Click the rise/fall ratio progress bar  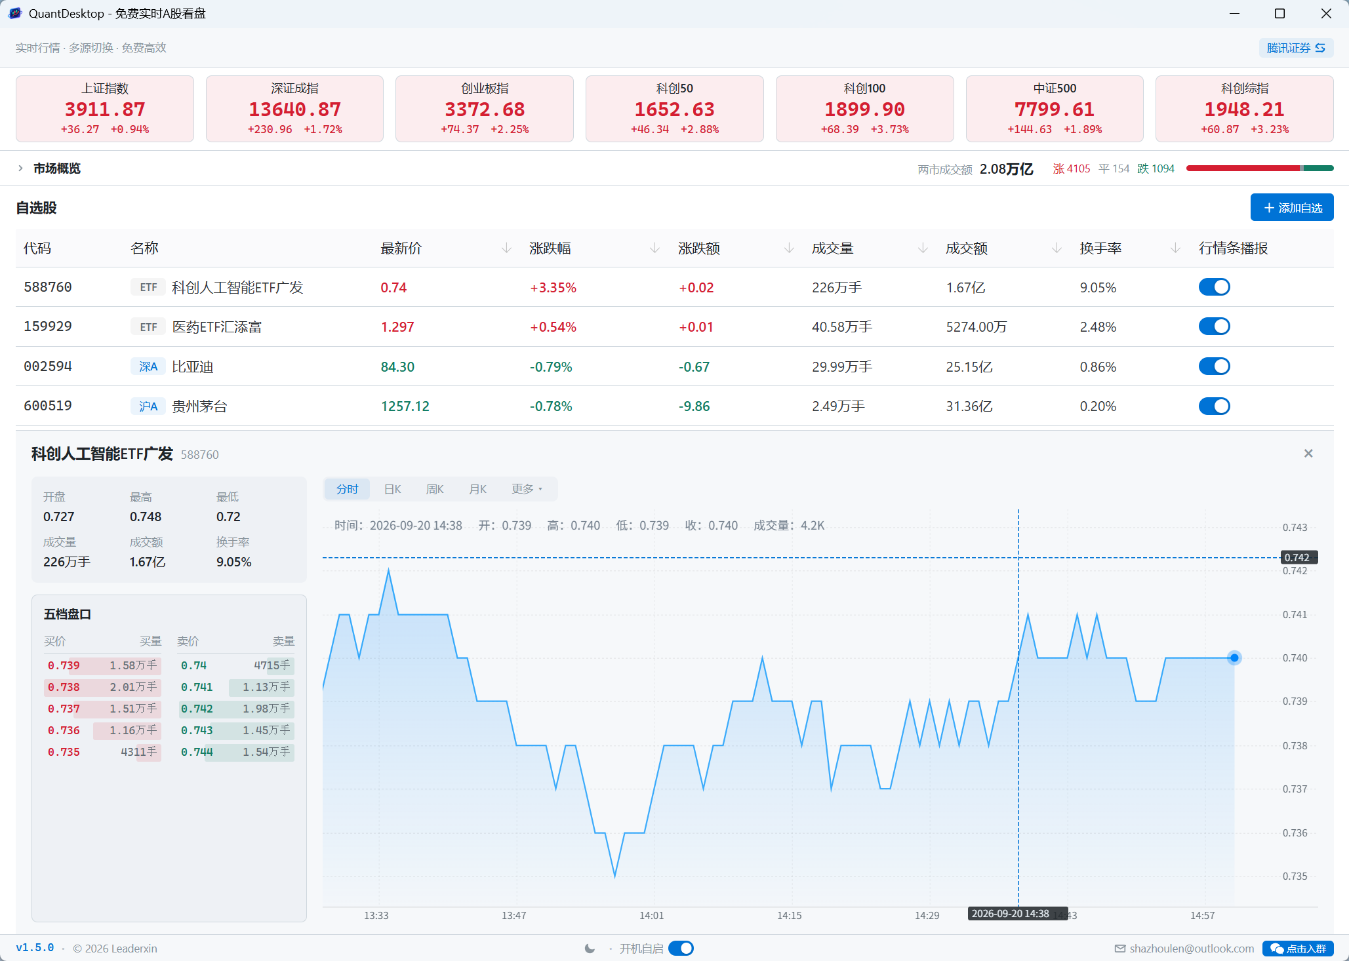pos(1260,168)
